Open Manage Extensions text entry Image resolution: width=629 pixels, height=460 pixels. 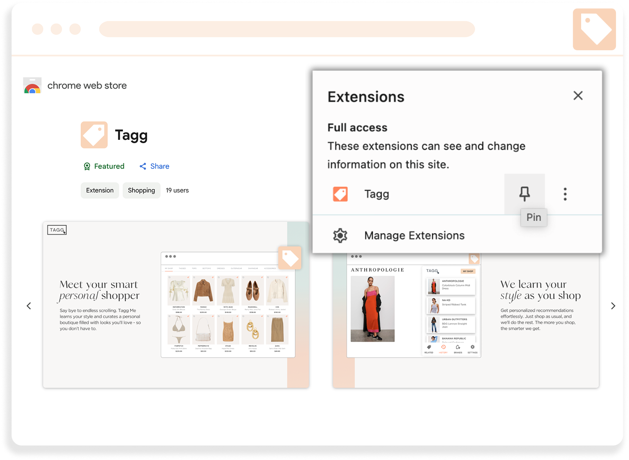[x=414, y=236]
